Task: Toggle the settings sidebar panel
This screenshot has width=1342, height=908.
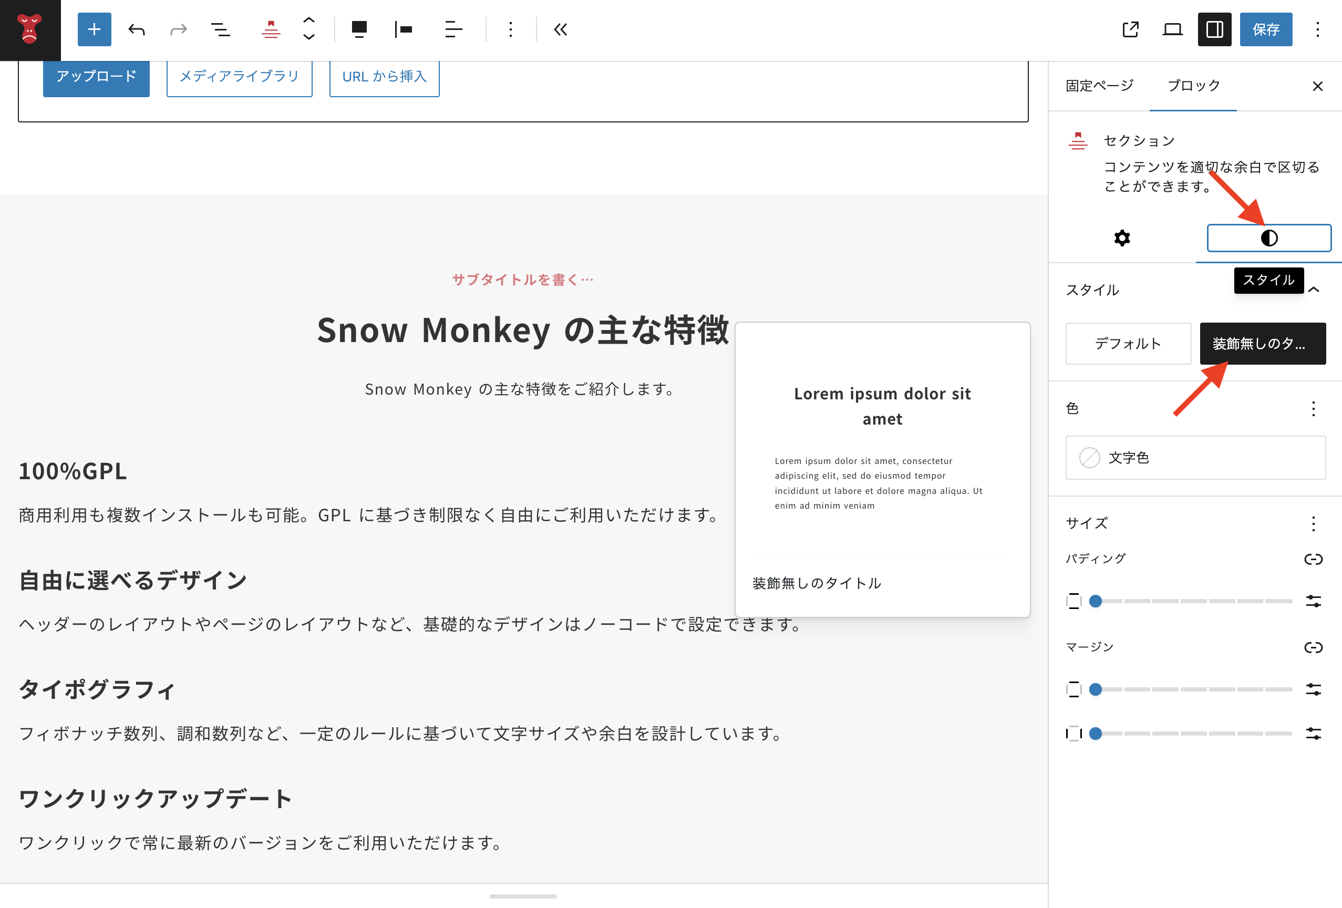Action: tap(1214, 29)
